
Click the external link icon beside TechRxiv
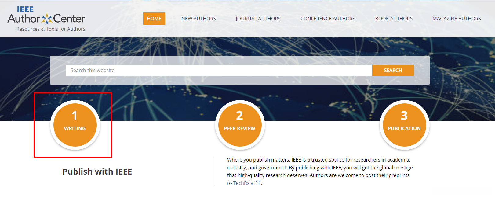[258, 183]
